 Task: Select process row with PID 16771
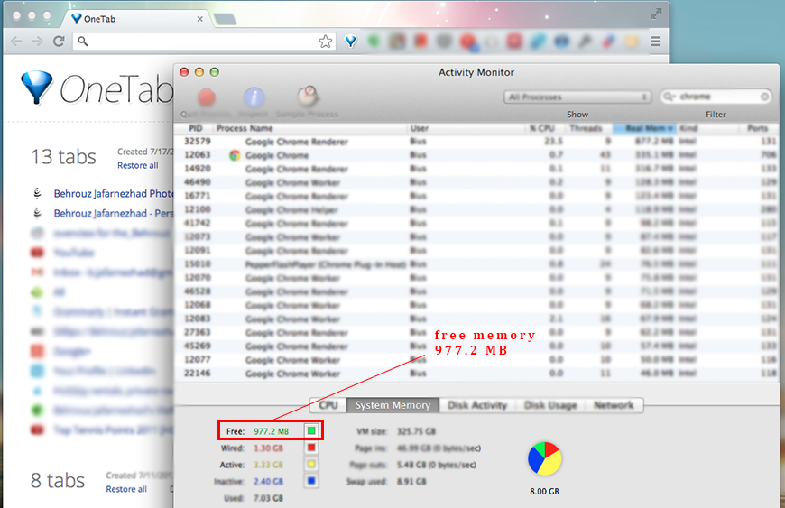[476, 196]
